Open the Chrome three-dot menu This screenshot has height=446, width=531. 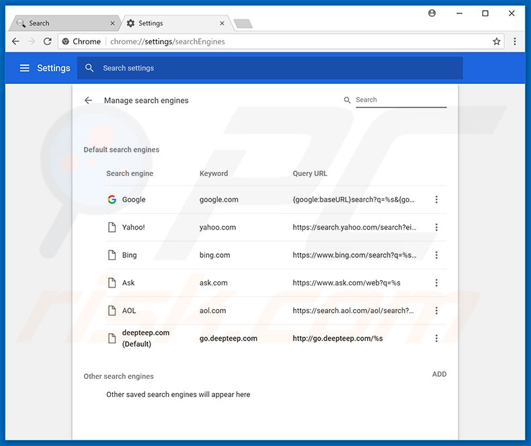click(515, 41)
